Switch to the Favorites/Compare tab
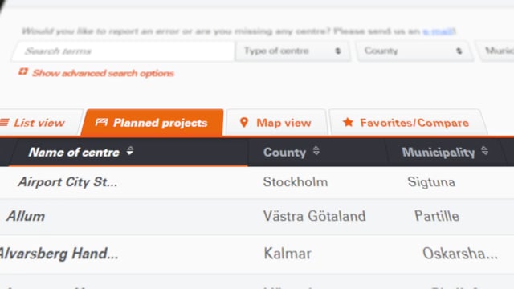 408,123
